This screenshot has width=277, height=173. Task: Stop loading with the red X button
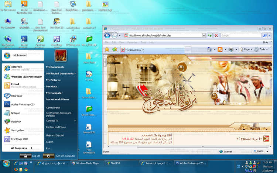(216, 35)
